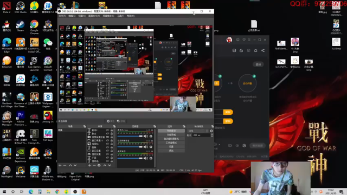
Task: Open source properties gear in Sources toolbar
Action: (x=99, y=165)
